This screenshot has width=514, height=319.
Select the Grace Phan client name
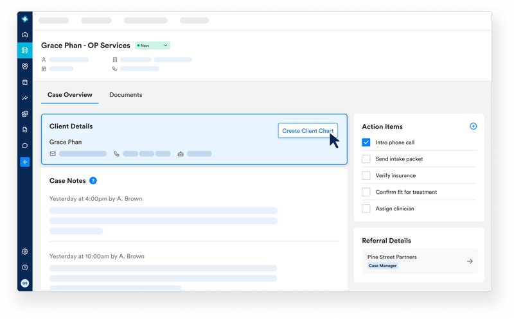click(66, 142)
